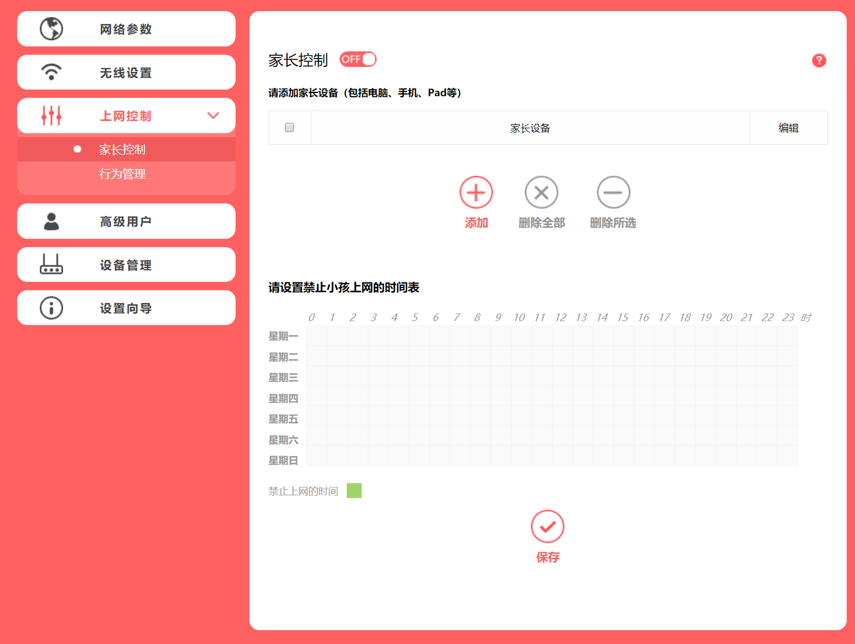The height and width of the screenshot is (644, 855).
Task: Click the 添加 button label
Action: tap(476, 223)
